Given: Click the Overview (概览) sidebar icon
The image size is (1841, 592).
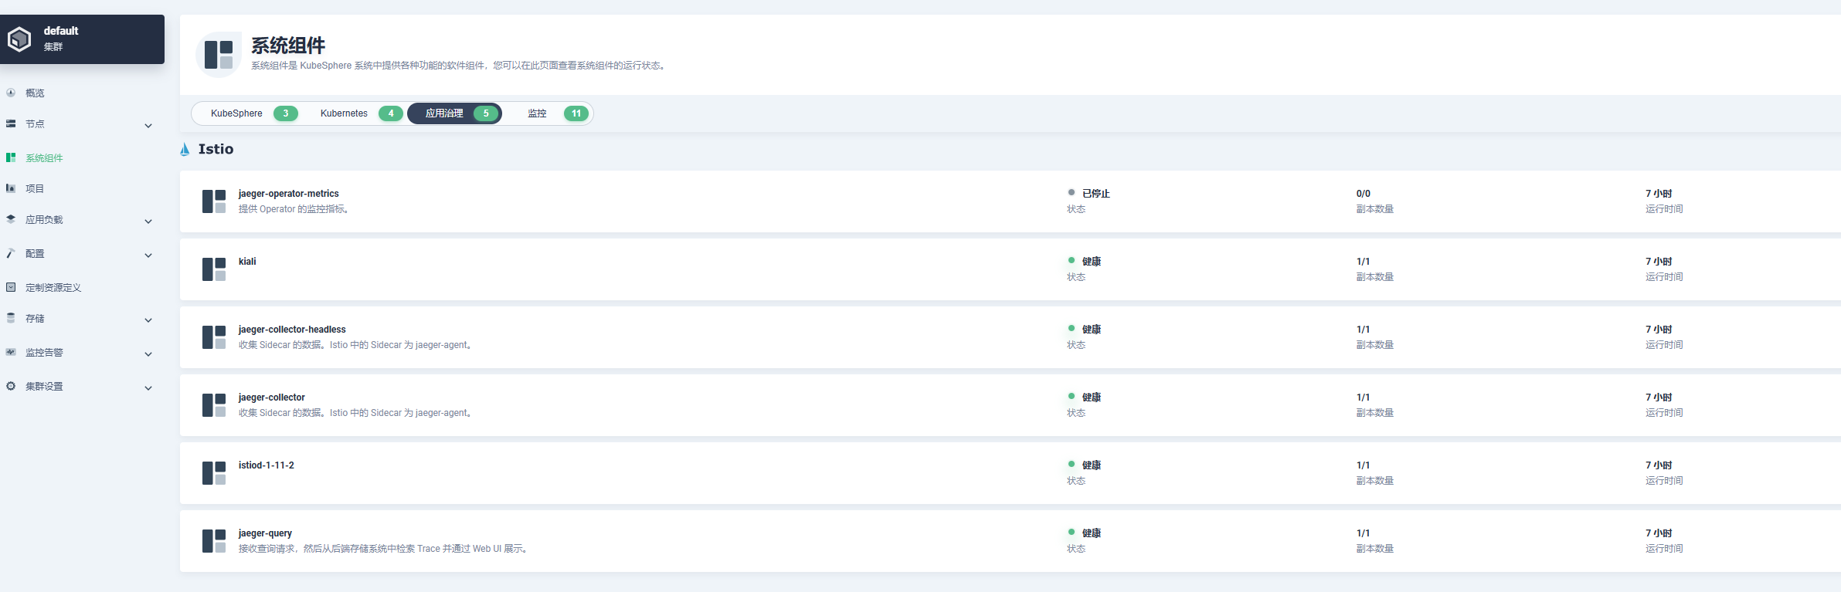Looking at the screenshot, I should (x=11, y=93).
